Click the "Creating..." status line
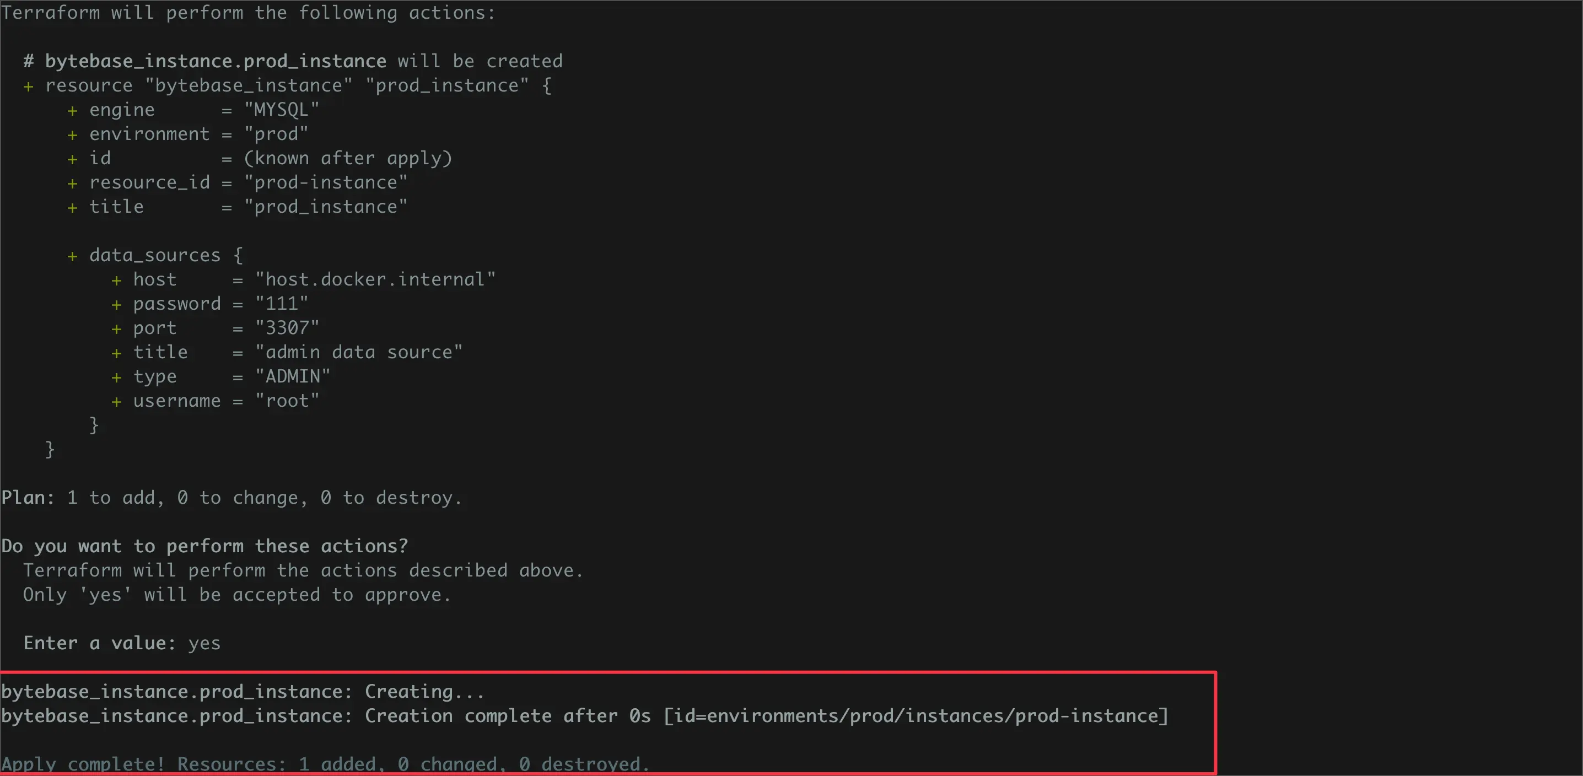This screenshot has height=776, width=1583. (243, 692)
